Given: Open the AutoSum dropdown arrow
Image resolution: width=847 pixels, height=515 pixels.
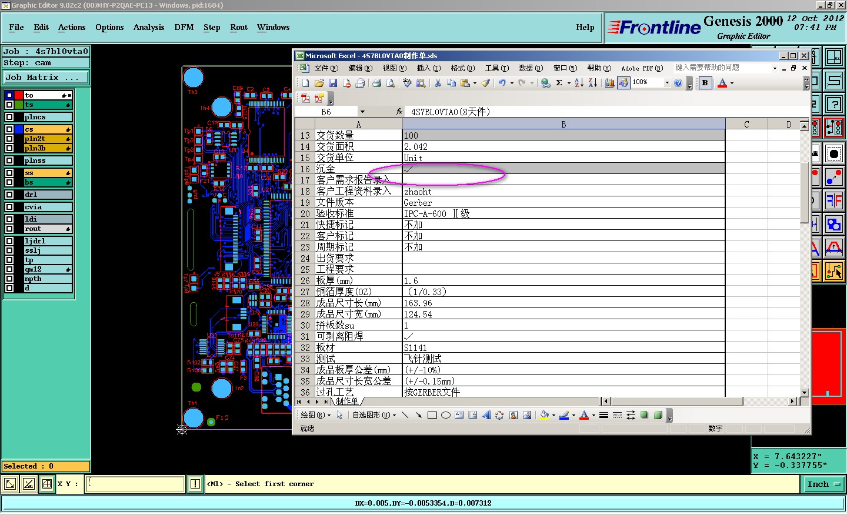Looking at the screenshot, I should click(x=569, y=83).
